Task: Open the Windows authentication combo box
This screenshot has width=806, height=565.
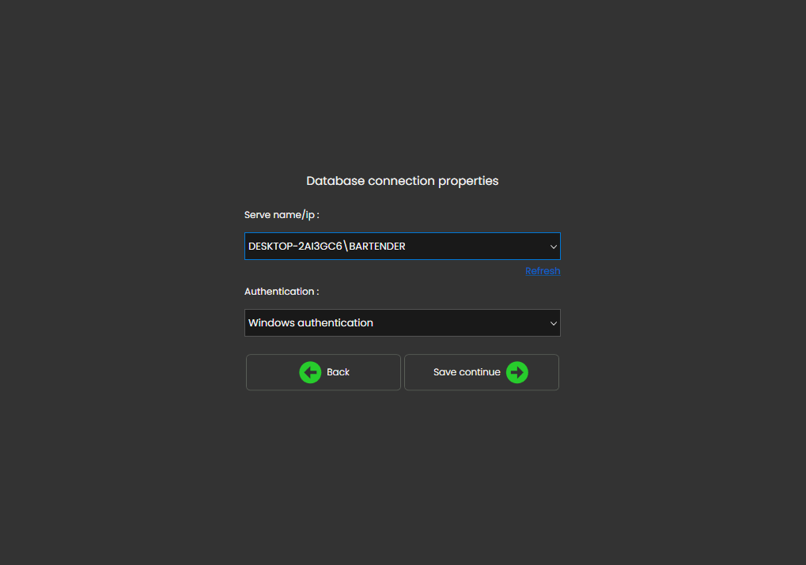Action: click(x=402, y=323)
